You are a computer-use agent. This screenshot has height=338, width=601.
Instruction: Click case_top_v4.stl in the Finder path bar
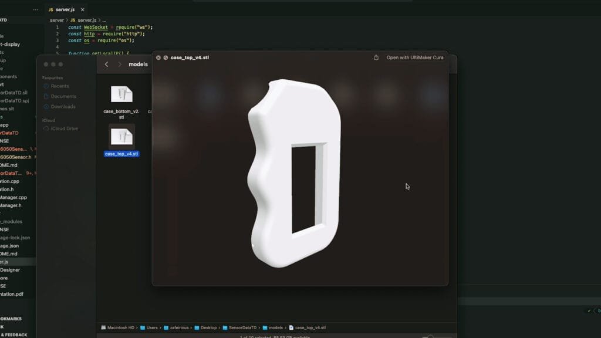[x=308, y=327]
